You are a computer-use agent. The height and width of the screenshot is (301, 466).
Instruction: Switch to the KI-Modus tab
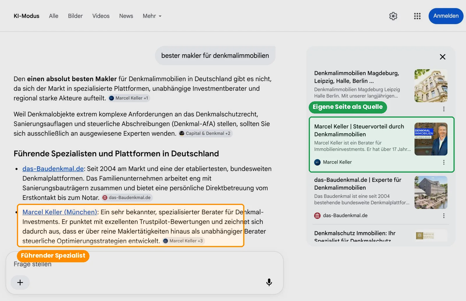point(27,16)
